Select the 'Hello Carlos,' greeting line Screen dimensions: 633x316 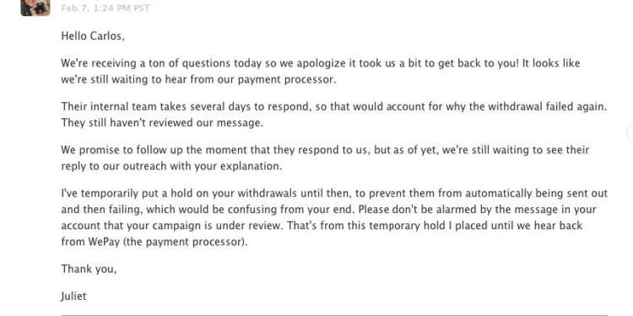(x=93, y=36)
